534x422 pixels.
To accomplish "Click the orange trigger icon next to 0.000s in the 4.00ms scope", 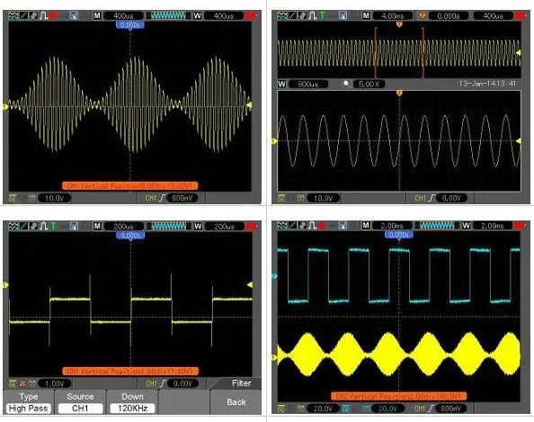I will 423,15.
